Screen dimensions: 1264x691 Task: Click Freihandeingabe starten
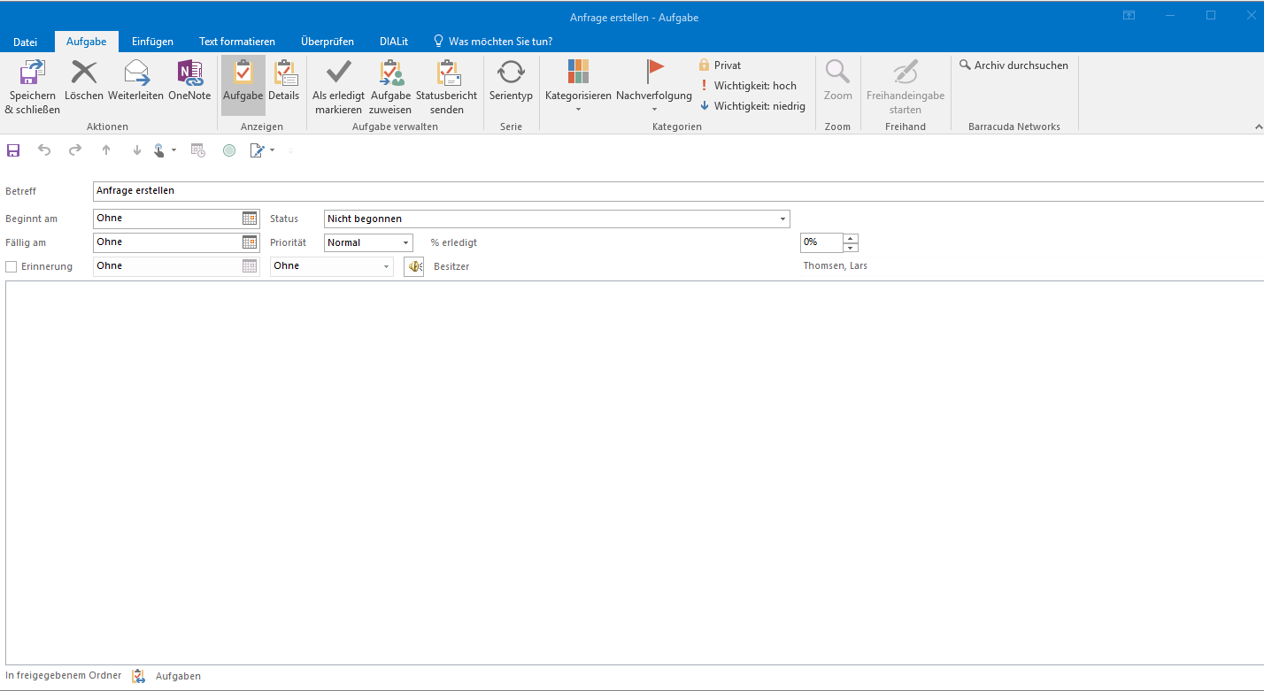pyautogui.click(x=906, y=86)
